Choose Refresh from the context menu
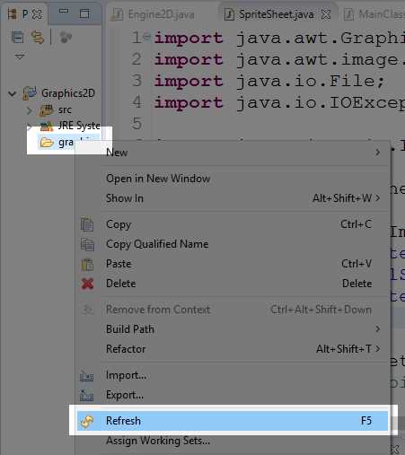The image size is (405, 455). tap(233, 421)
